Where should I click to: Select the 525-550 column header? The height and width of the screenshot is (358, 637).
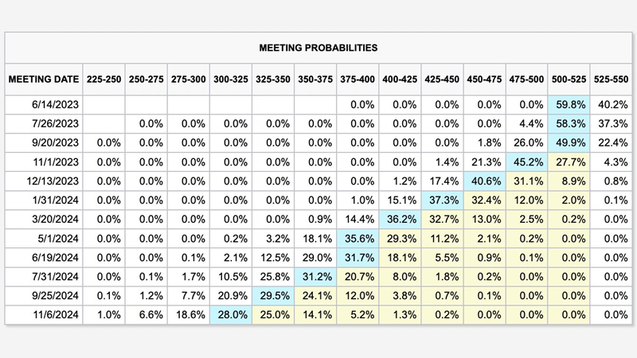point(610,80)
